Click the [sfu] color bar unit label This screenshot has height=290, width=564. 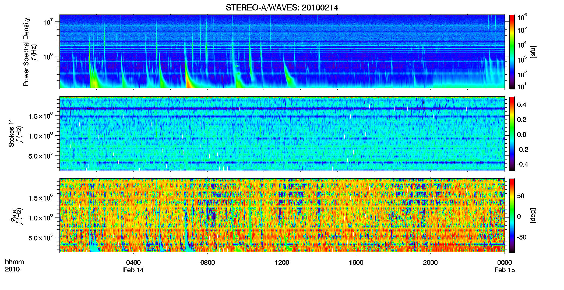tap(533, 52)
